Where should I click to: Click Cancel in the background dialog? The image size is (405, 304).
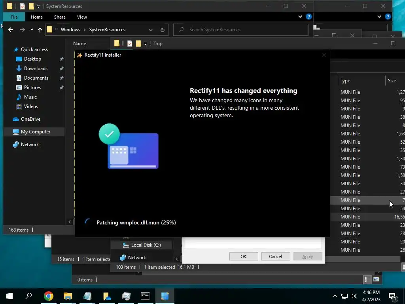point(275,256)
